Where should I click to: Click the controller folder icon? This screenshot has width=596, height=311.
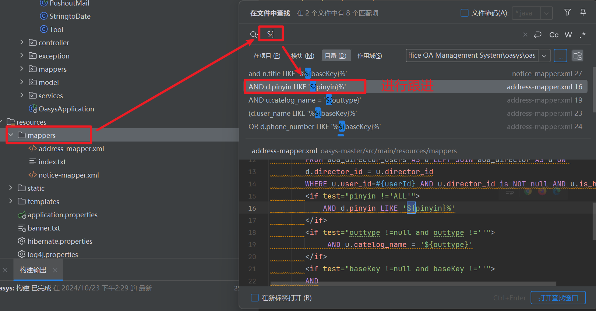33,42
